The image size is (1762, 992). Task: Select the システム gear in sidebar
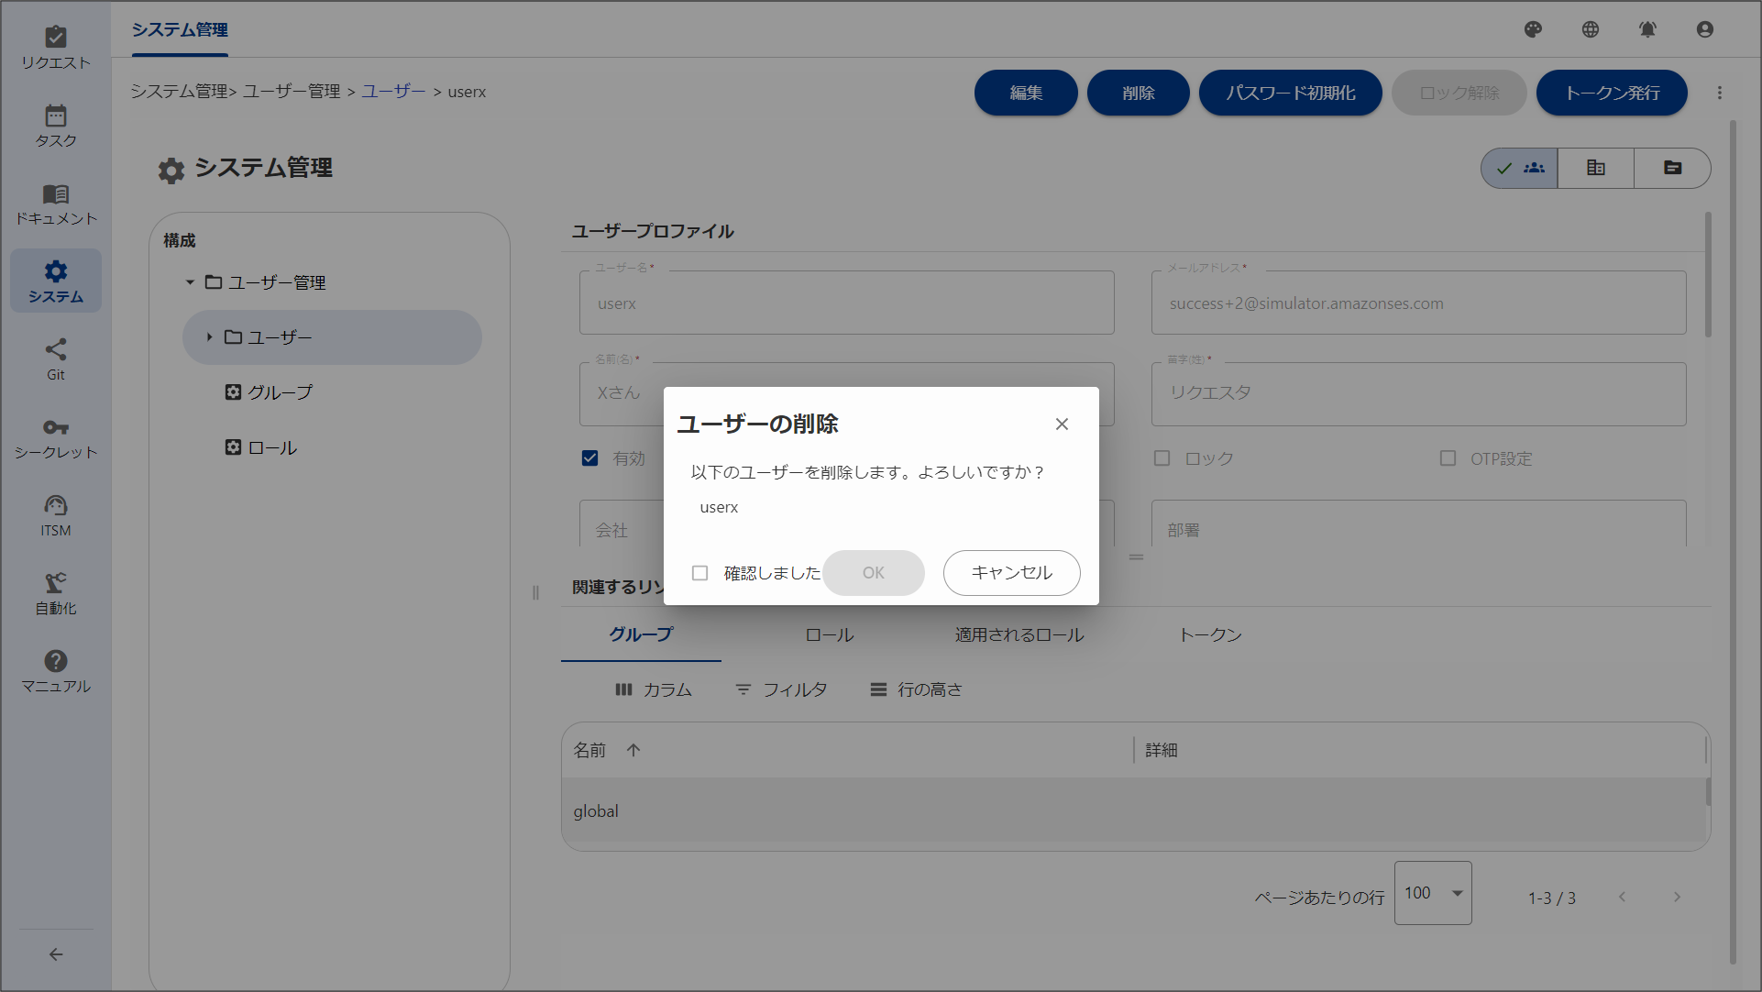pos(56,281)
